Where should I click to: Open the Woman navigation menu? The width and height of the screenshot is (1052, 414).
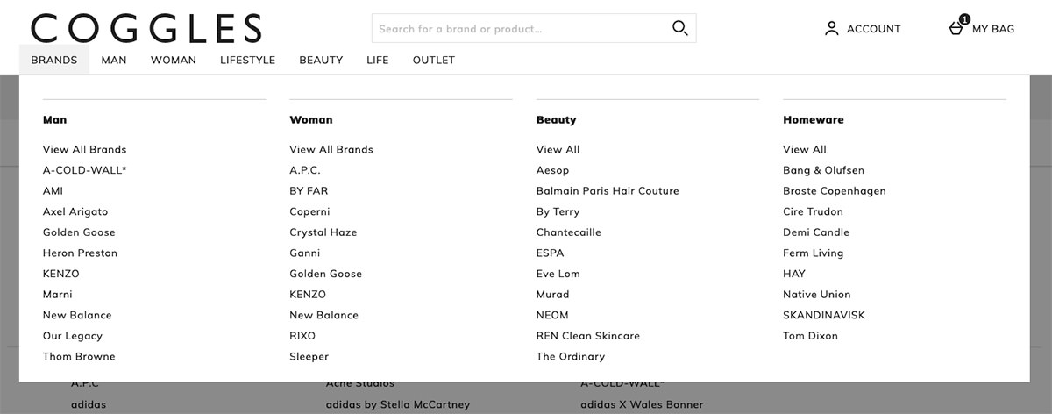174,61
